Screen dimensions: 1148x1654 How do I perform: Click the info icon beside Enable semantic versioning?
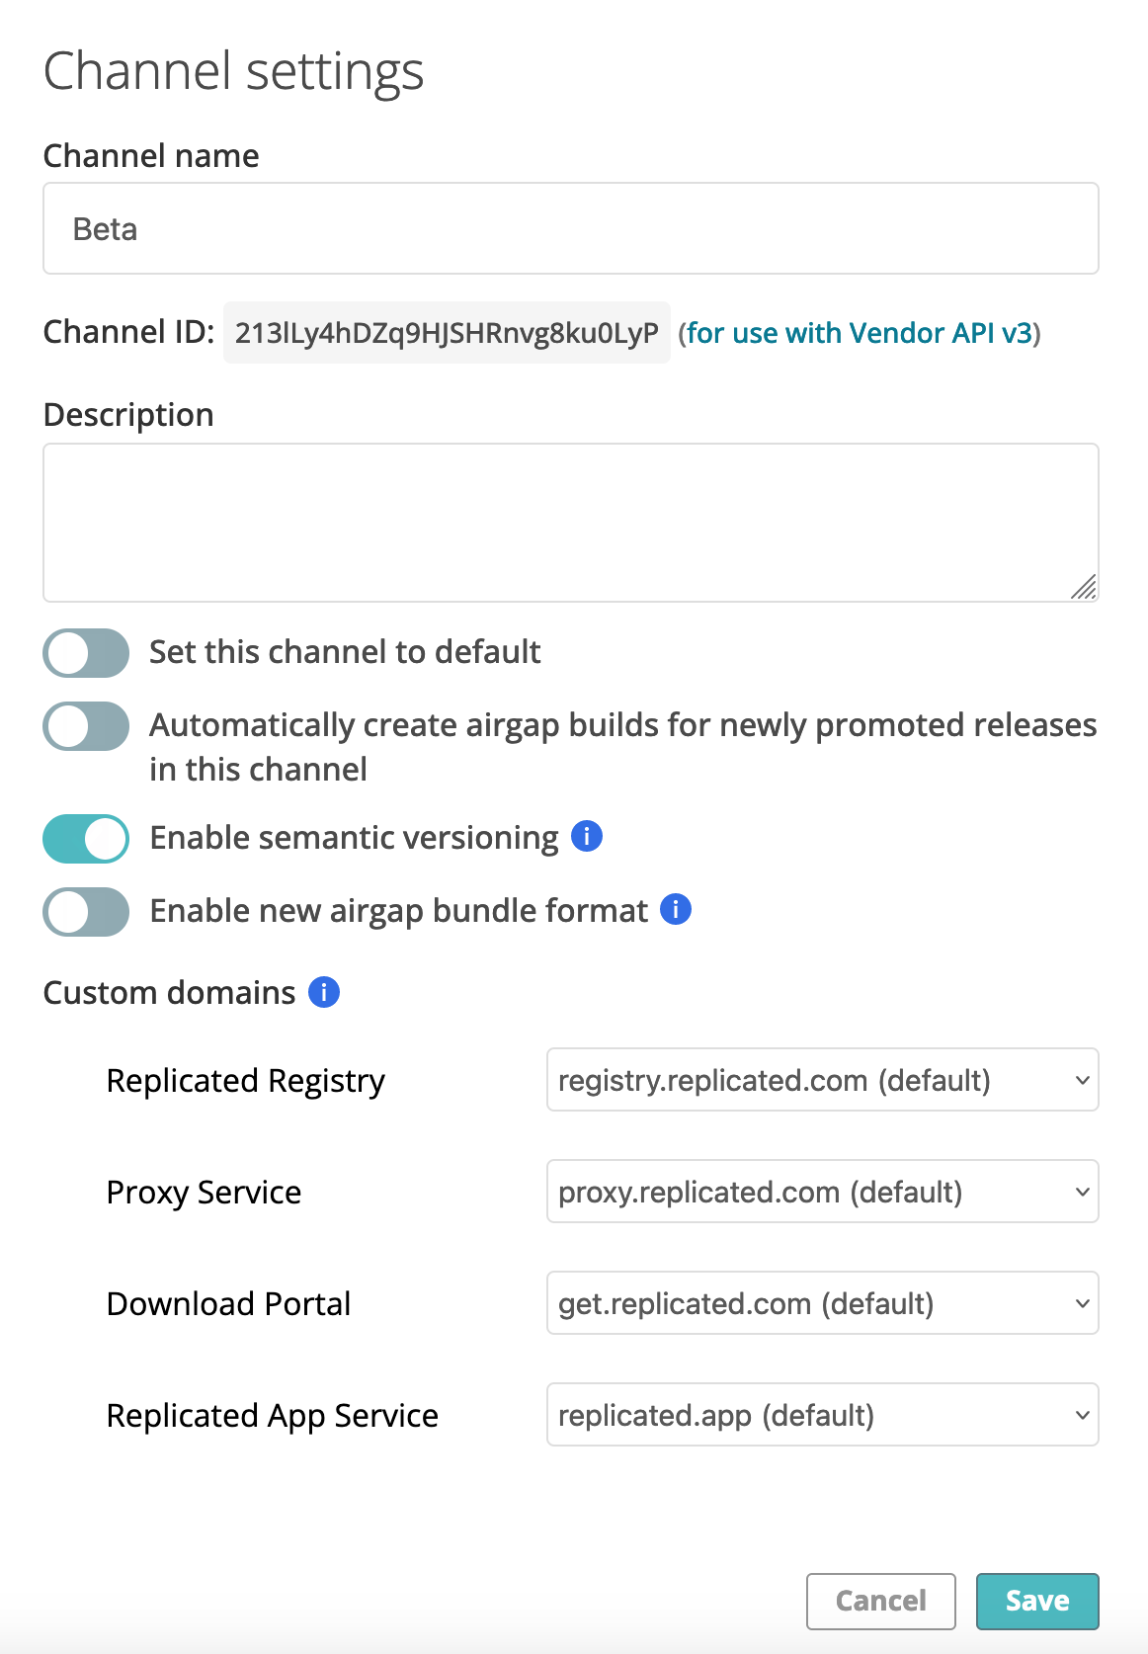click(x=585, y=836)
